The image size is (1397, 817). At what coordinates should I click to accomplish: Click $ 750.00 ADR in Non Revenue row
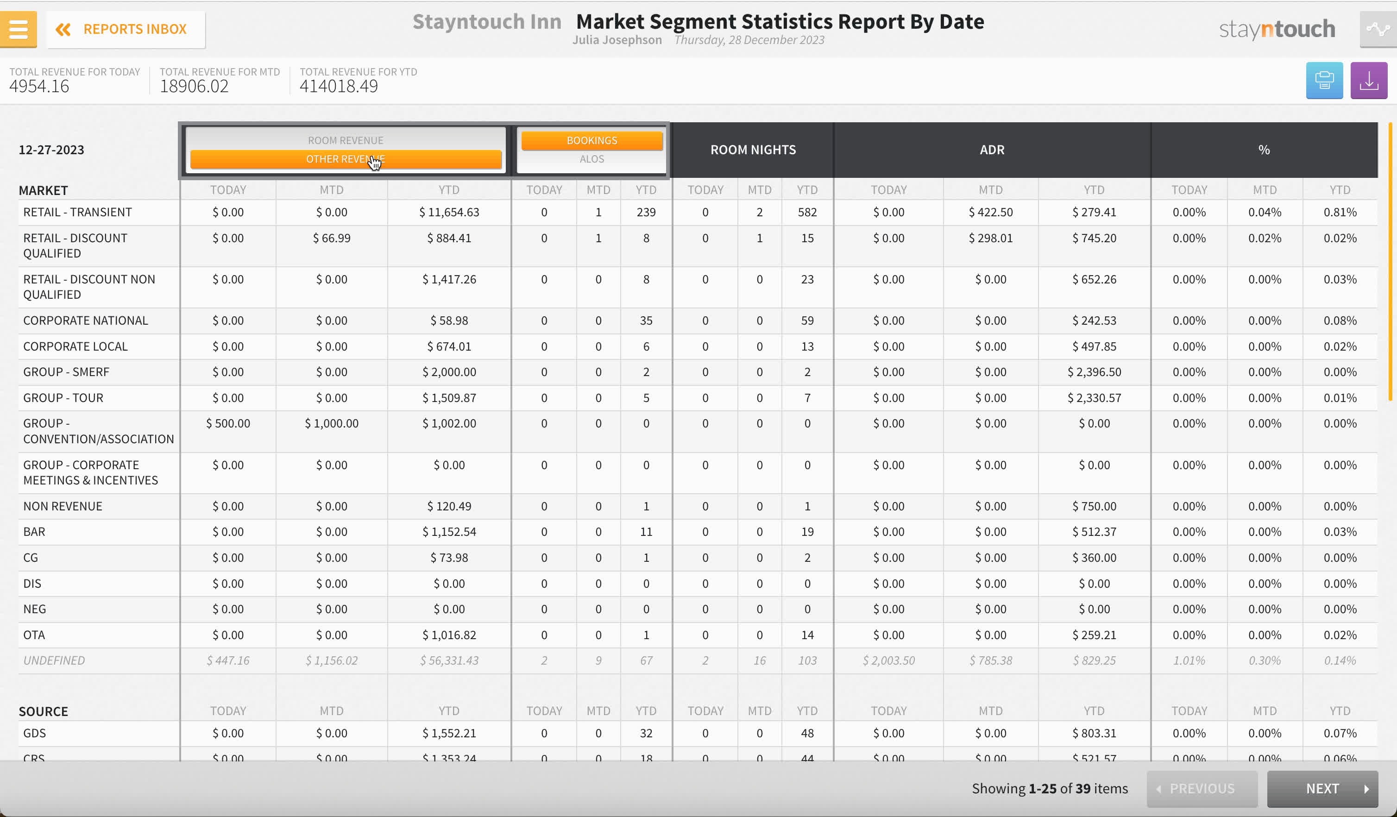[1095, 506]
